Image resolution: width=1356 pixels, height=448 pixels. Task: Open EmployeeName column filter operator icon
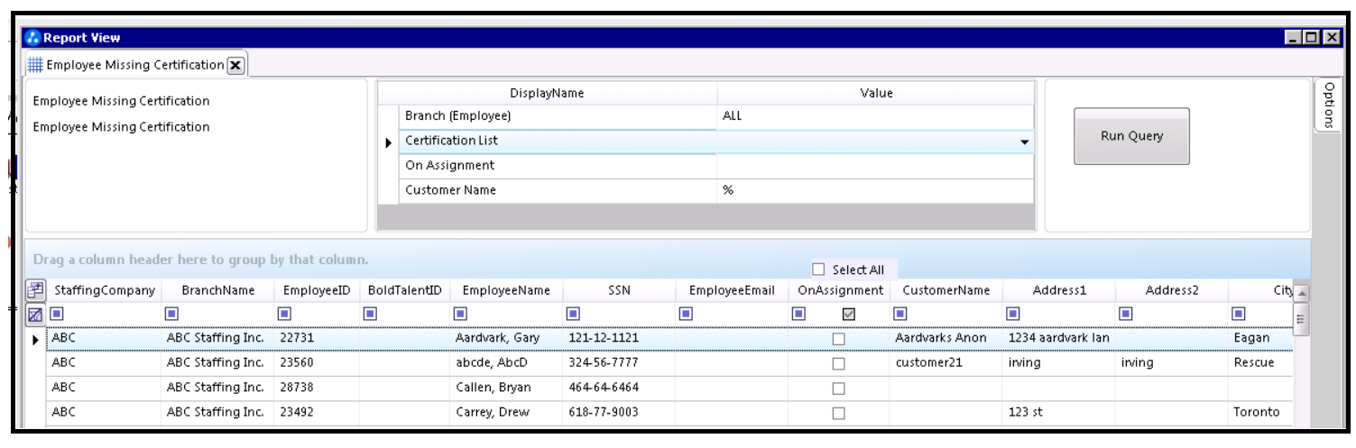point(460,314)
